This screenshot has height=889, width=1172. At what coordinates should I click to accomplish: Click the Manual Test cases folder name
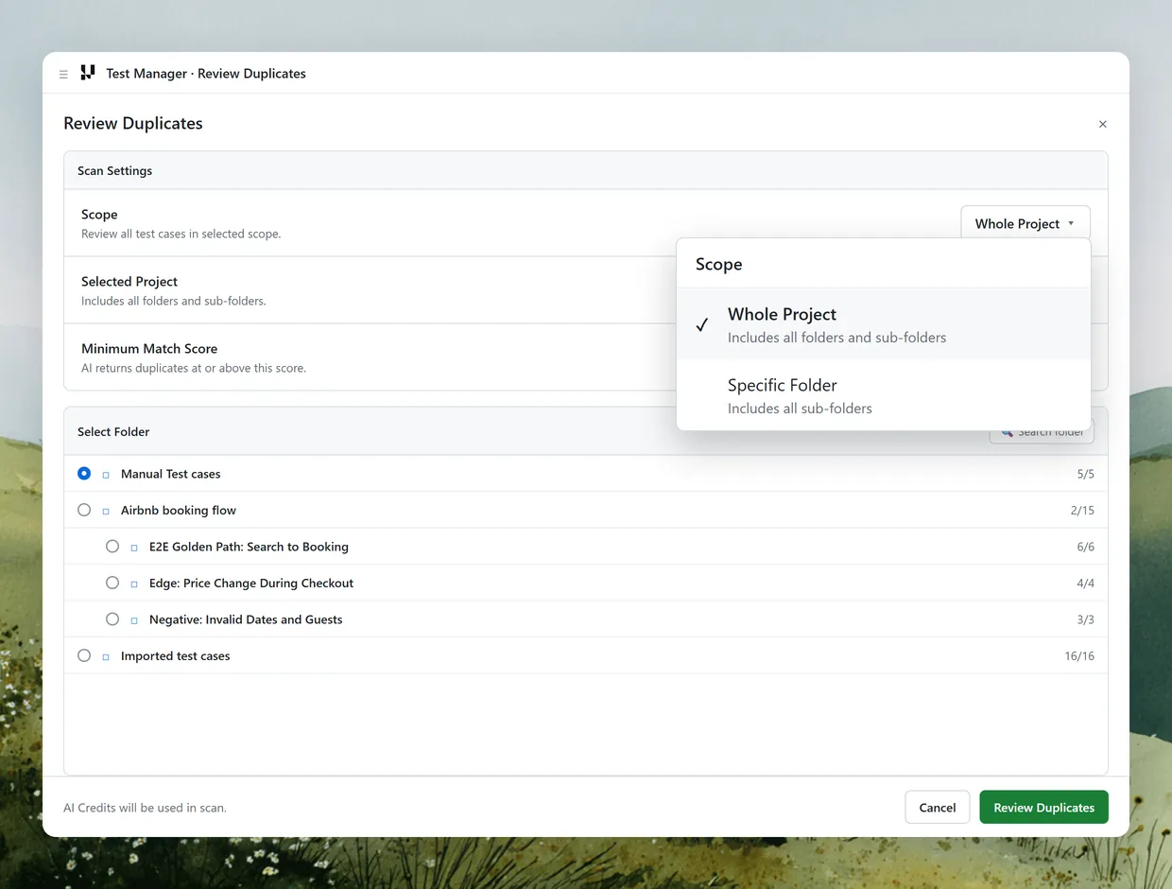170,474
